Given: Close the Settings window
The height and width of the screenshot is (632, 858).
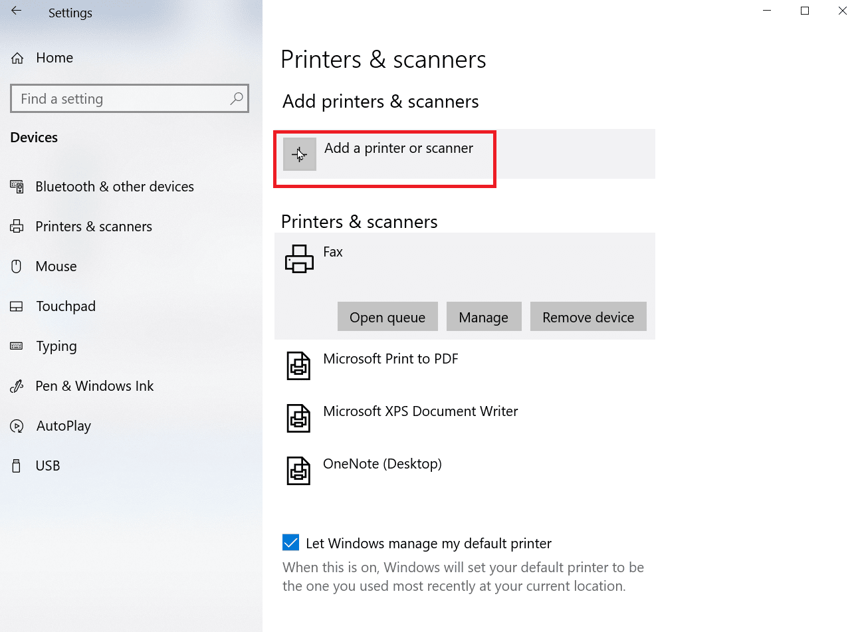Looking at the screenshot, I should (843, 11).
